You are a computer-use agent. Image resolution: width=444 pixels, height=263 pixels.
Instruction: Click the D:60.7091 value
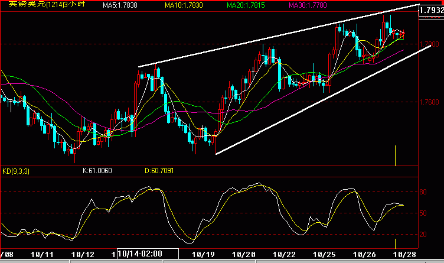[159, 171]
